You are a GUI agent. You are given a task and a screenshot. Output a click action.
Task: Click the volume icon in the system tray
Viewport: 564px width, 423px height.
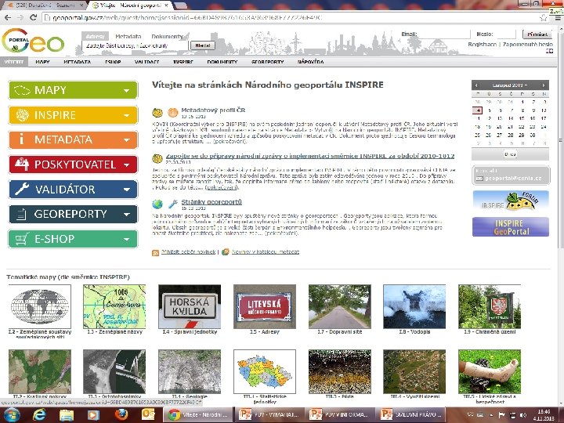(523, 414)
